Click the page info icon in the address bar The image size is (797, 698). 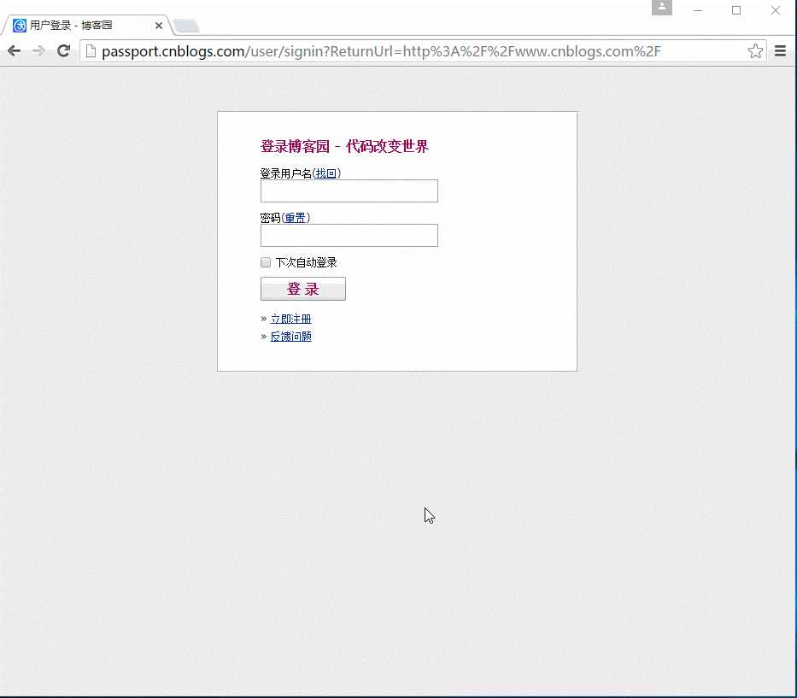[x=91, y=51]
